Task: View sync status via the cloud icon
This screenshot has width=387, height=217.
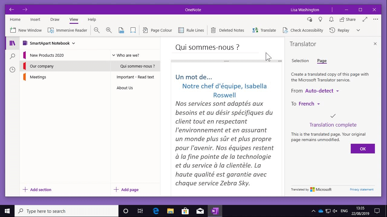Action: (x=309, y=19)
